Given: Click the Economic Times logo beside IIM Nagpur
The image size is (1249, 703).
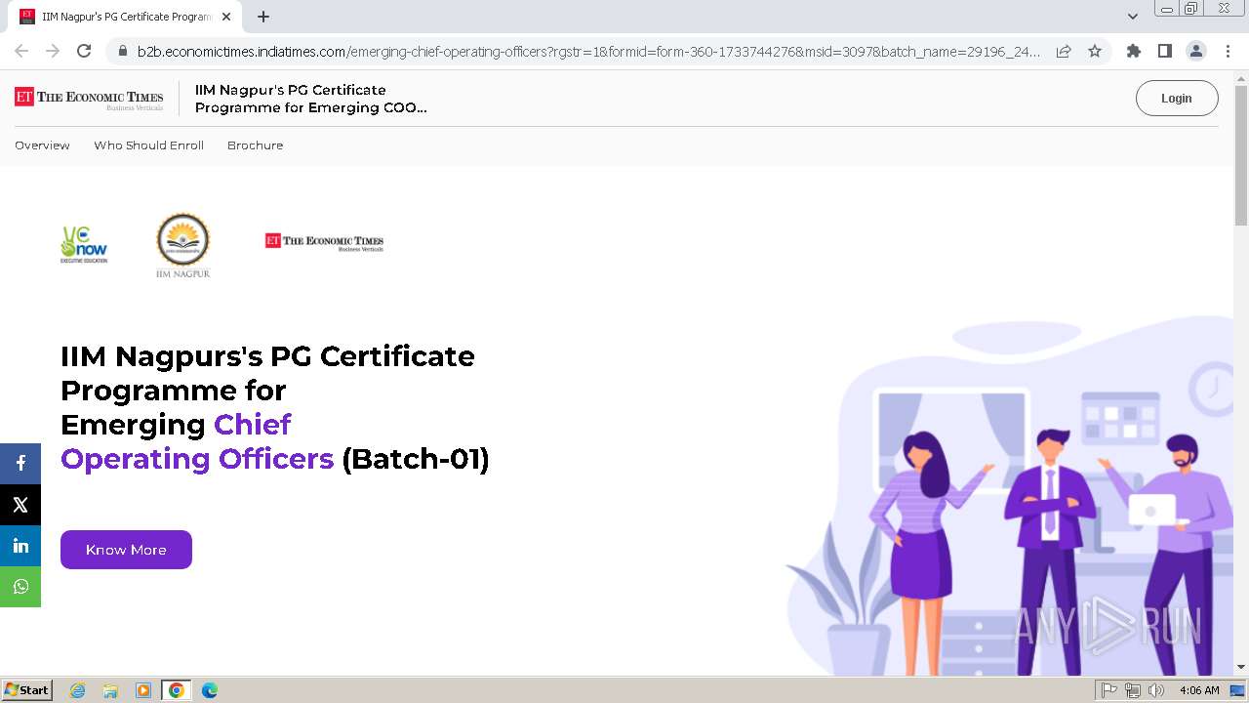Looking at the screenshot, I should pos(324,241).
